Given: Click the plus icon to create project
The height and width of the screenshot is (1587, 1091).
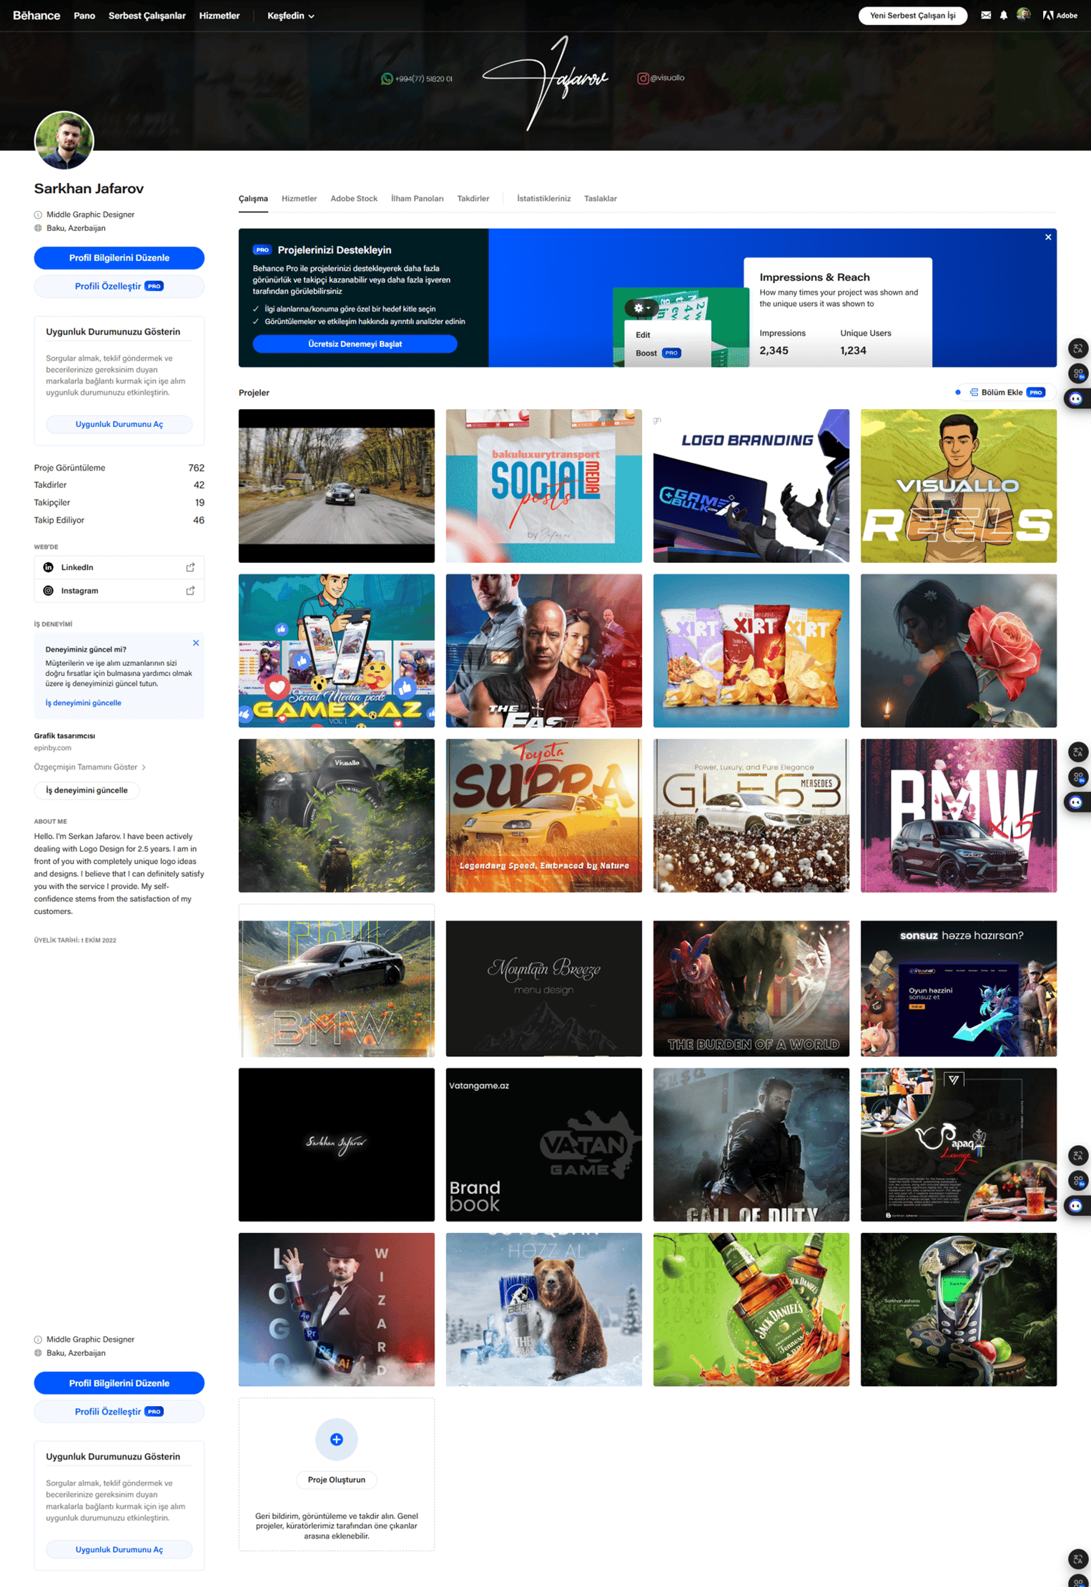Looking at the screenshot, I should coord(336,1440).
